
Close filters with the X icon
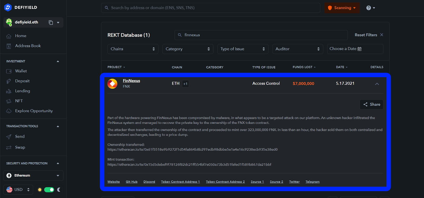[382, 35]
